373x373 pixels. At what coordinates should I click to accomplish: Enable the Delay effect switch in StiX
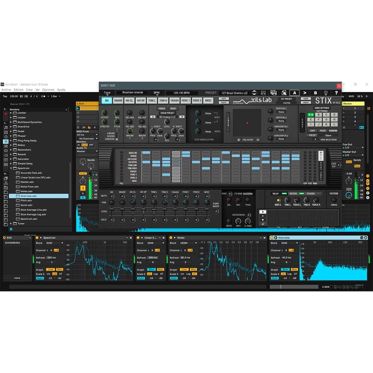tap(284, 194)
